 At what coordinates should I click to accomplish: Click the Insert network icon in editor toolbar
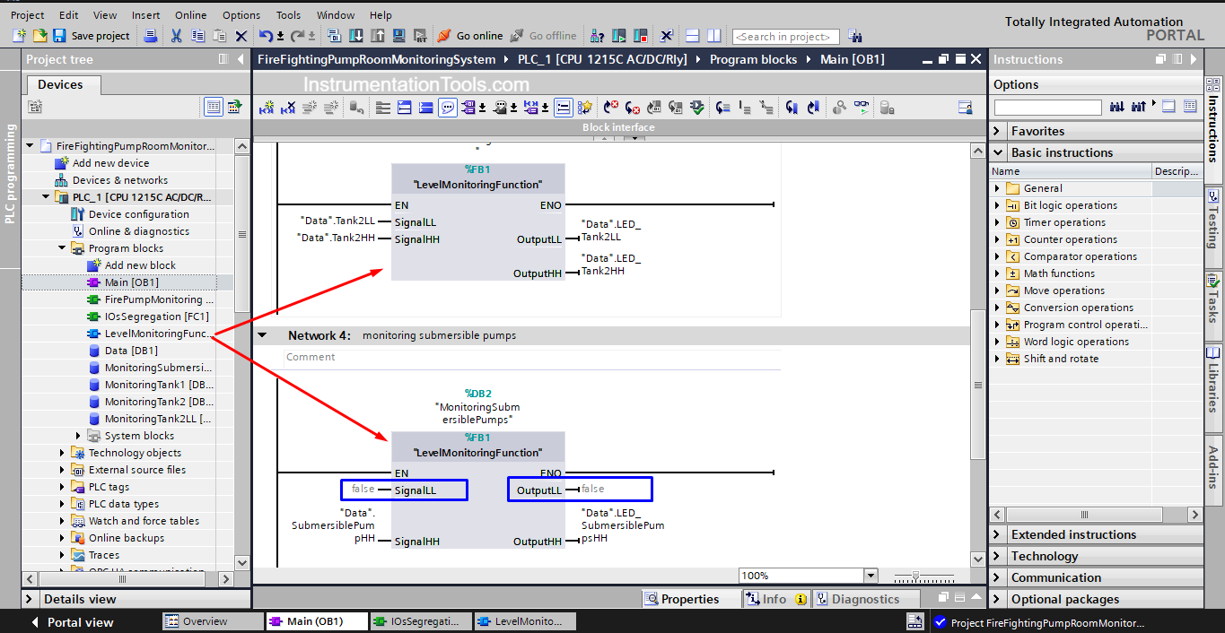tap(267, 108)
